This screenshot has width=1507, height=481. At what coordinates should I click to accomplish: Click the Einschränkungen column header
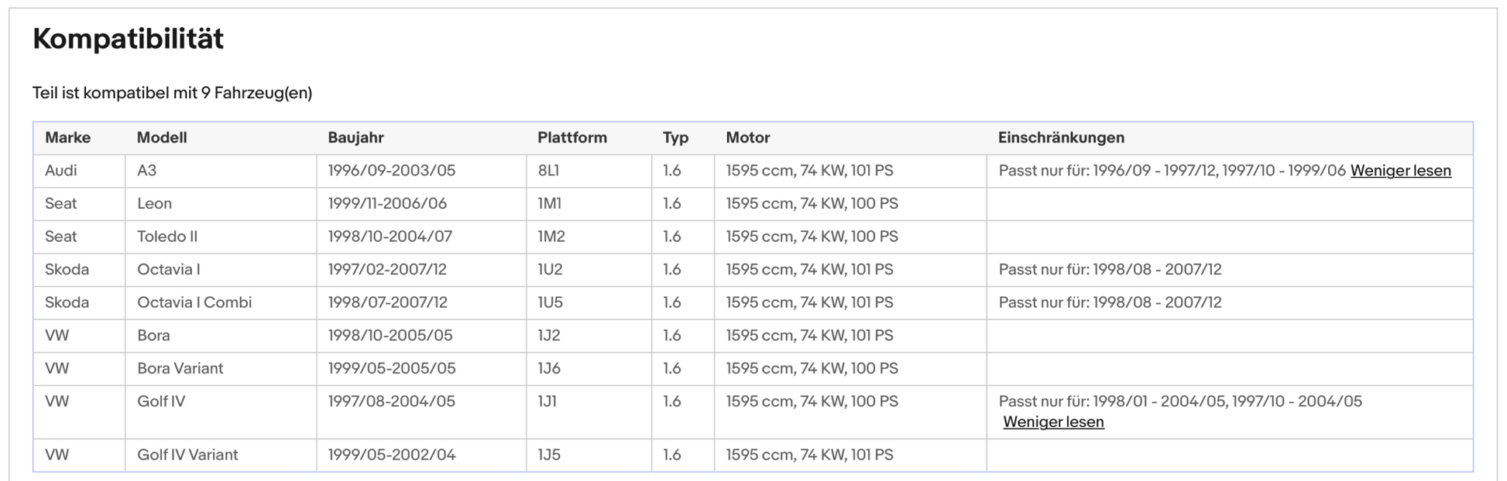click(1061, 138)
